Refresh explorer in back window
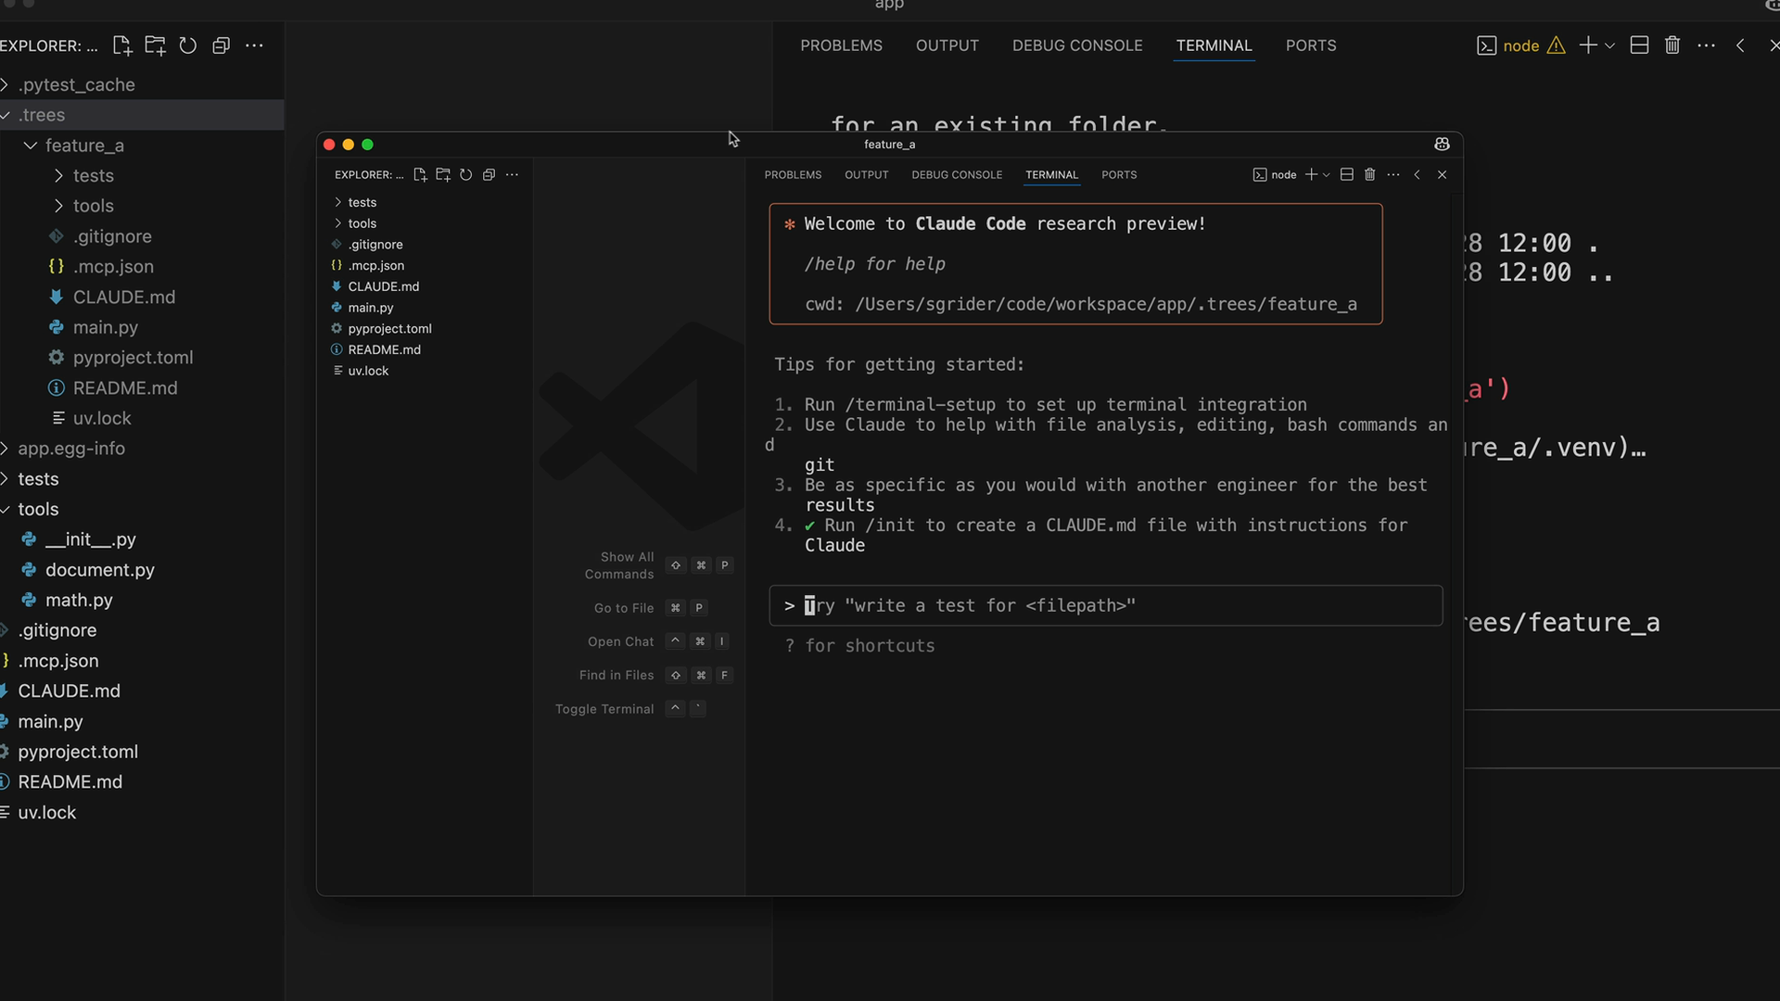The width and height of the screenshot is (1780, 1001). click(x=188, y=45)
